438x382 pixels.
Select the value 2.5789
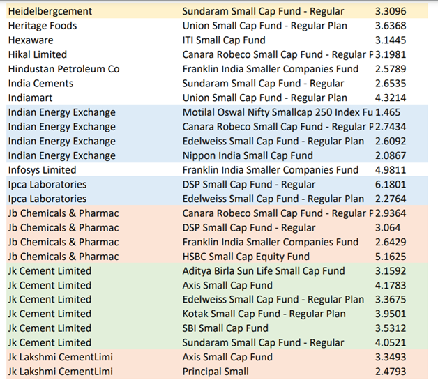tap(391, 69)
